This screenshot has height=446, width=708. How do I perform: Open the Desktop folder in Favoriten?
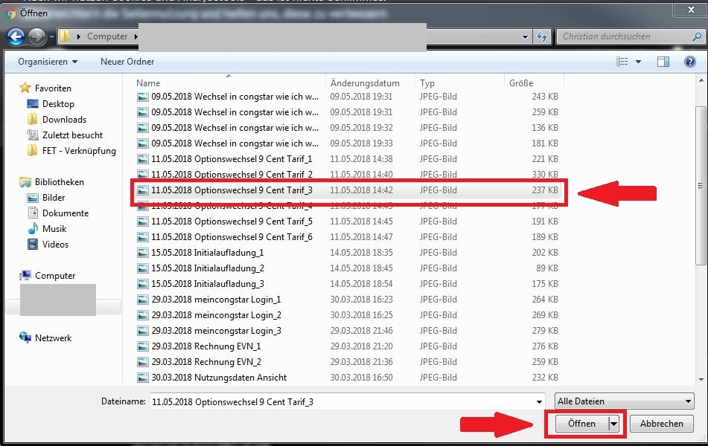[x=58, y=104]
